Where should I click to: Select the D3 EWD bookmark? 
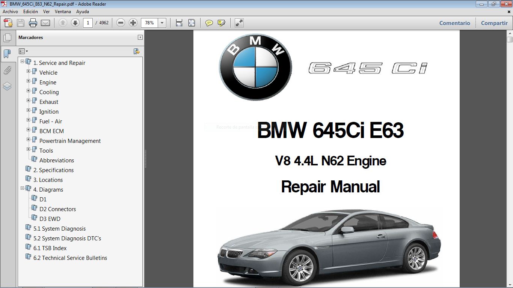pos(50,219)
